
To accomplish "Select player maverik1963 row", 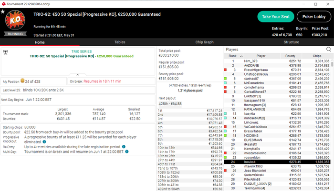I will (277, 166).
